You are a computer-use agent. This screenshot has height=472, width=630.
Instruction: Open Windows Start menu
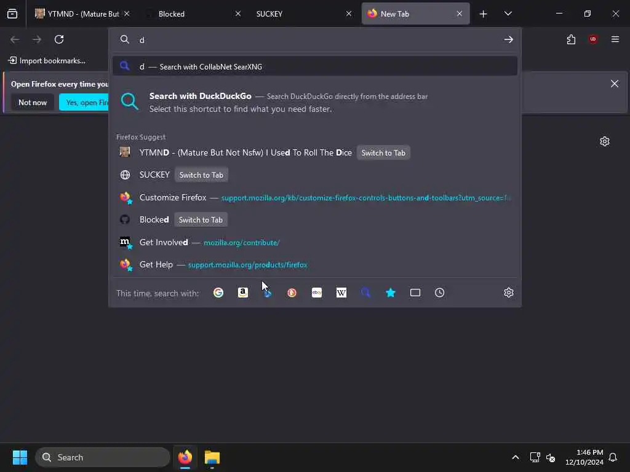tap(20, 457)
